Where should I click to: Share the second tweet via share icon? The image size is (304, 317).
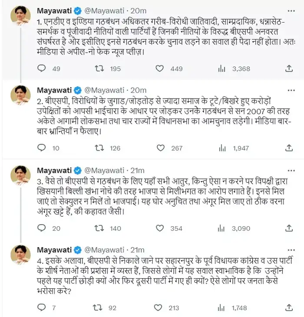(x=290, y=148)
